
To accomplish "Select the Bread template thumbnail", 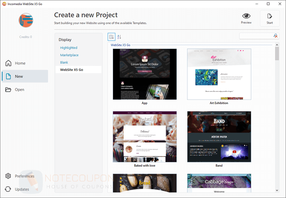I will click(x=145, y=183).
